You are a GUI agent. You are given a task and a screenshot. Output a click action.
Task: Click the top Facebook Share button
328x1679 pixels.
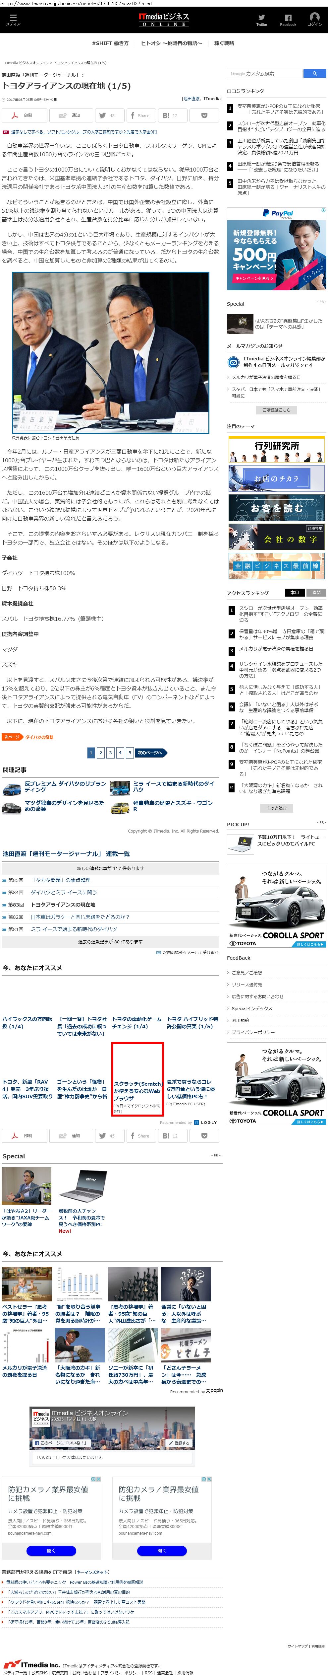tap(140, 115)
